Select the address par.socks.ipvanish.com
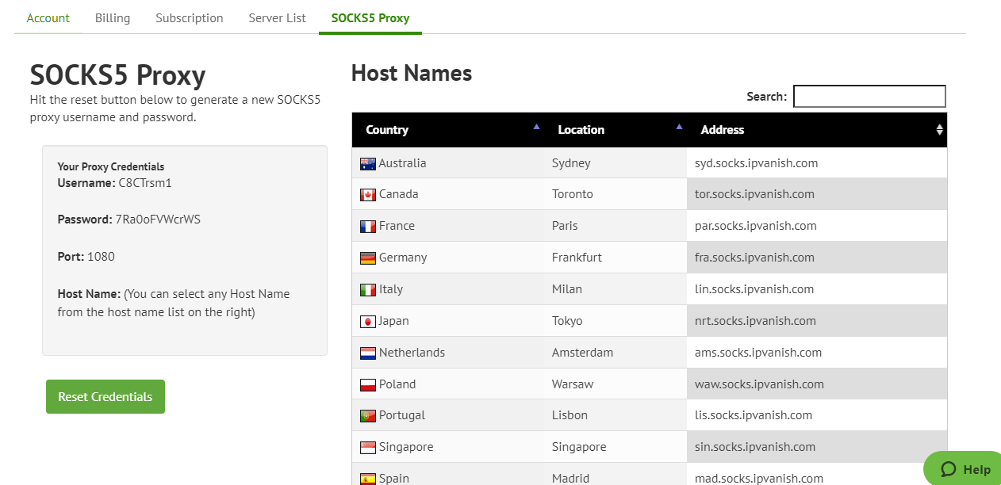This screenshot has height=485, width=1001. [756, 225]
